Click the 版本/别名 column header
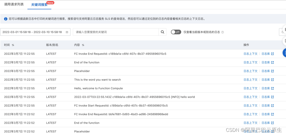 pos(52,45)
